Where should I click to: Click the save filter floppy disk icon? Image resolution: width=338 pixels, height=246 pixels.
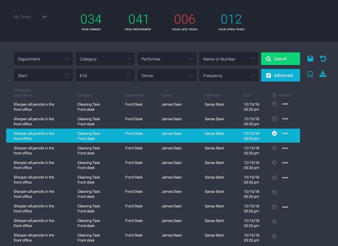pyautogui.click(x=310, y=59)
